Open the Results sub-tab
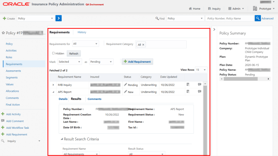The image size is (278, 156). click(x=76, y=99)
